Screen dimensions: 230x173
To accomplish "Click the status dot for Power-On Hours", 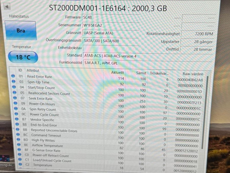I will tap(15, 103).
